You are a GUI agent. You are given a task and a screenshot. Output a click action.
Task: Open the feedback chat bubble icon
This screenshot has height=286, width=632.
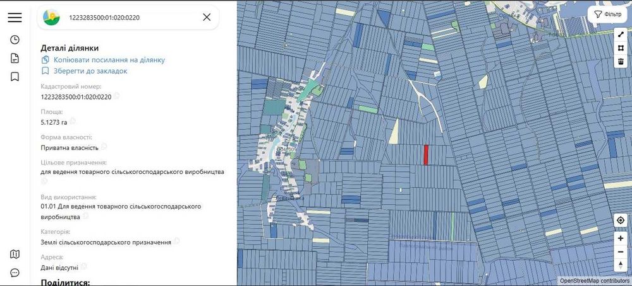(15, 273)
